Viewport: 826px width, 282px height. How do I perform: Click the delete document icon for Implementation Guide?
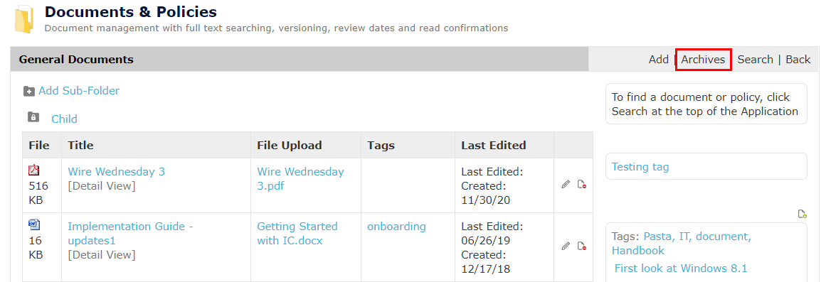(x=582, y=246)
